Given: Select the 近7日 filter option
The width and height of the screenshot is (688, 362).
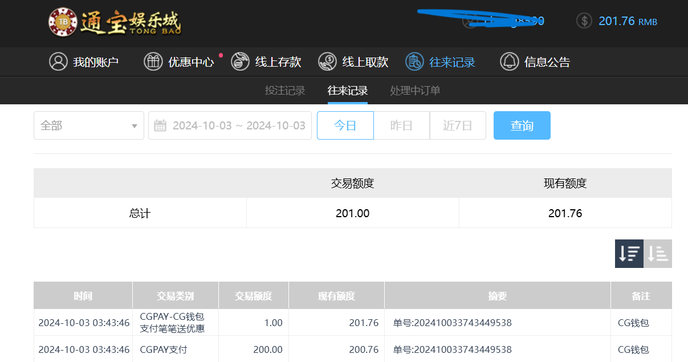Looking at the screenshot, I should pyautogui.click(x=458, y=125).
